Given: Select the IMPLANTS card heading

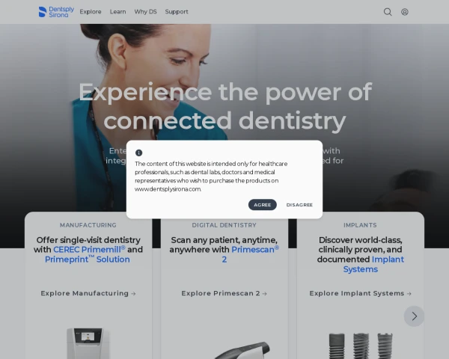Looking at the screenshot, I should [360, 225].
